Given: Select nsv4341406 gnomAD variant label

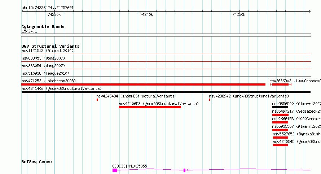Looking at the screenshot, I should coord(62,88).
